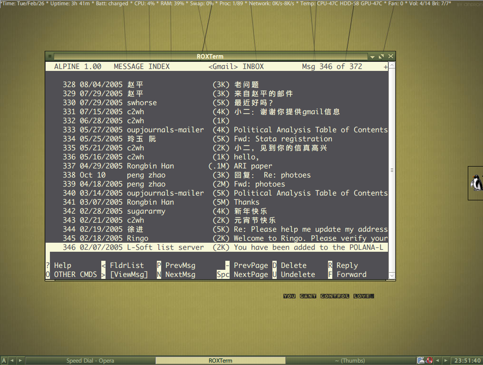Image resolution: width=483 pixels, height=365 pixels.
Task: Click the Undelete command in Alpine
Action: coord(298,275)
